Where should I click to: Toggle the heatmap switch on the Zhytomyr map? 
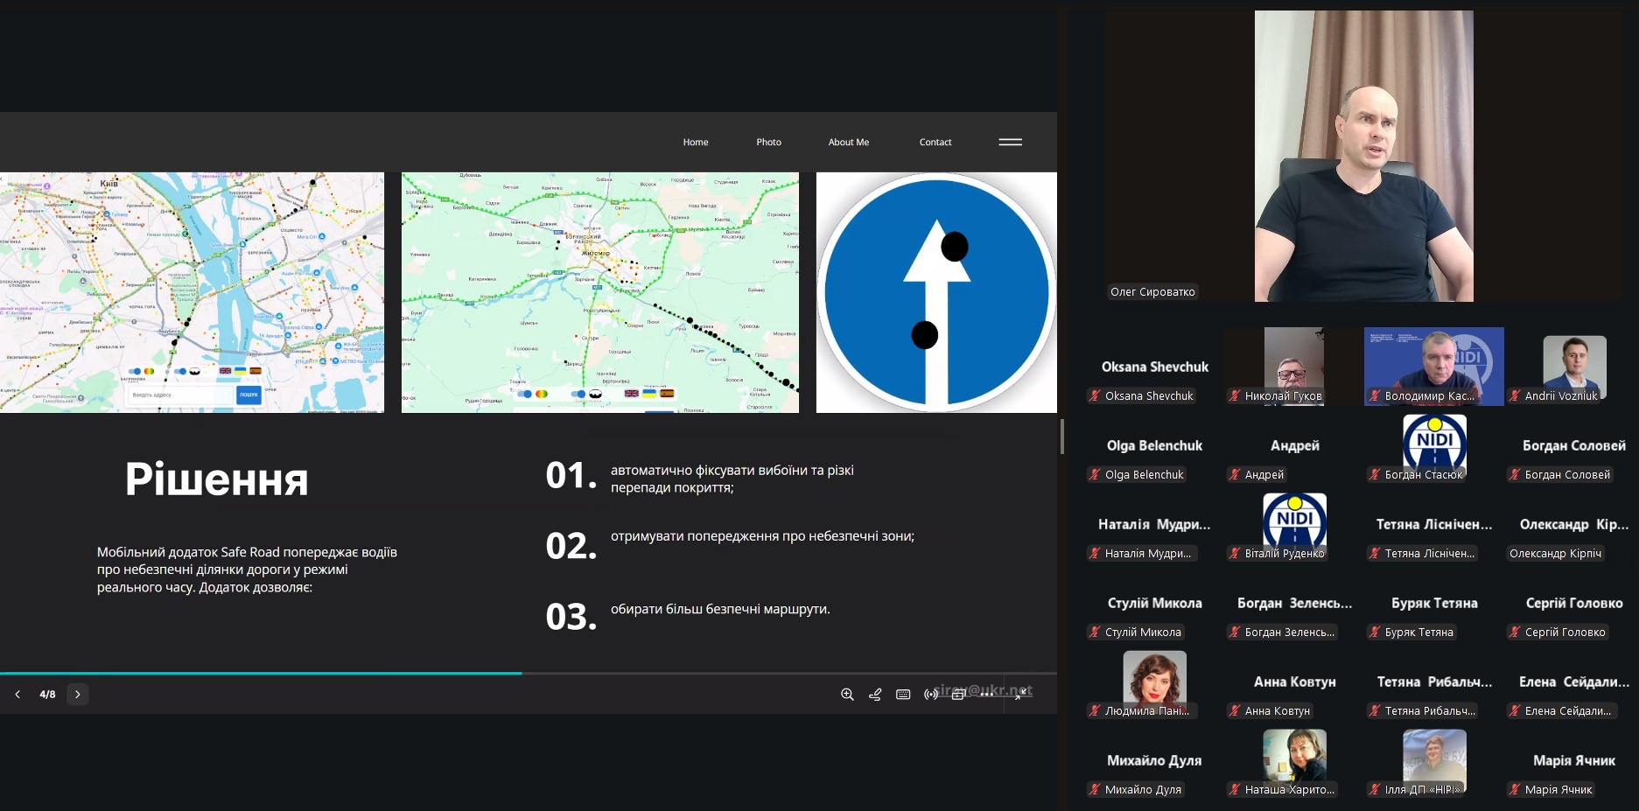coord(526,394)
